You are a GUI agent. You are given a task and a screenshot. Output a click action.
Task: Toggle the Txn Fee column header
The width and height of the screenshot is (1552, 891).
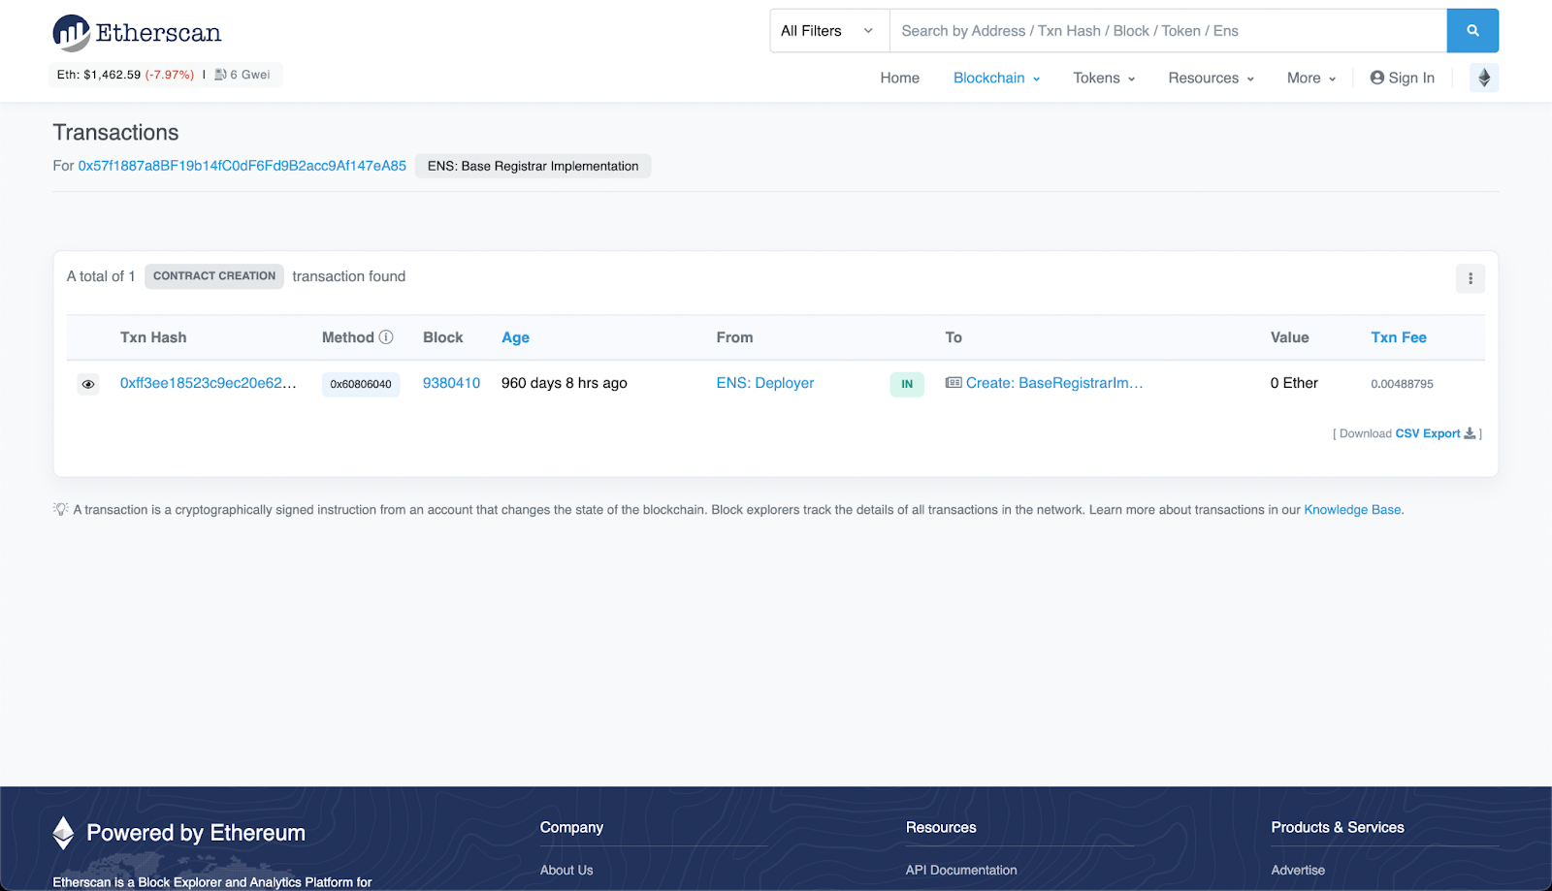tap(1399, 337)
